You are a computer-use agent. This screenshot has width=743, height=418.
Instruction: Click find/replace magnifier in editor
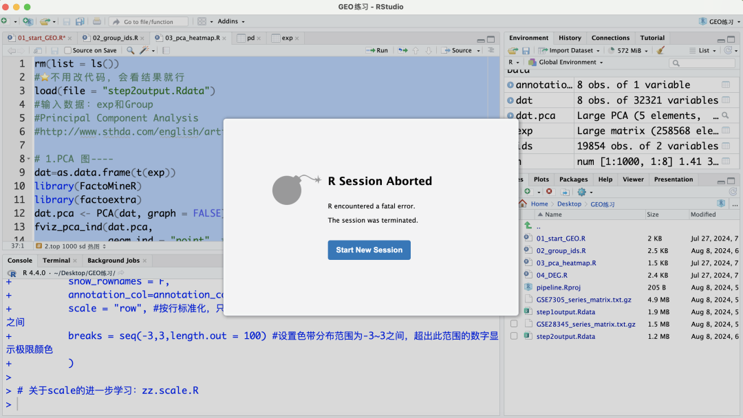(130, 50)
